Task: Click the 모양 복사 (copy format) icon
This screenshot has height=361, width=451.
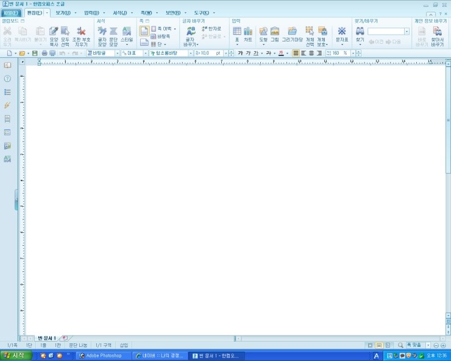Action: 54,36
